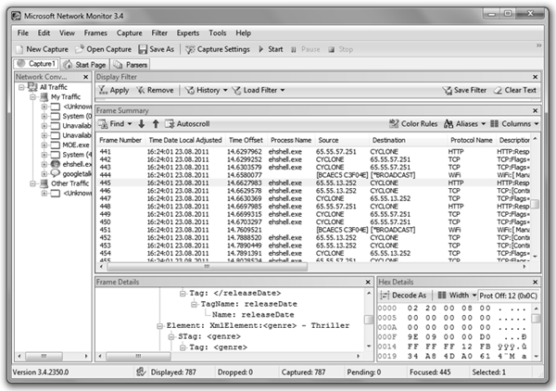Viewport: 556px width, 391px height.
Task: Open the Columns dropdown
Action: point(514,124)
